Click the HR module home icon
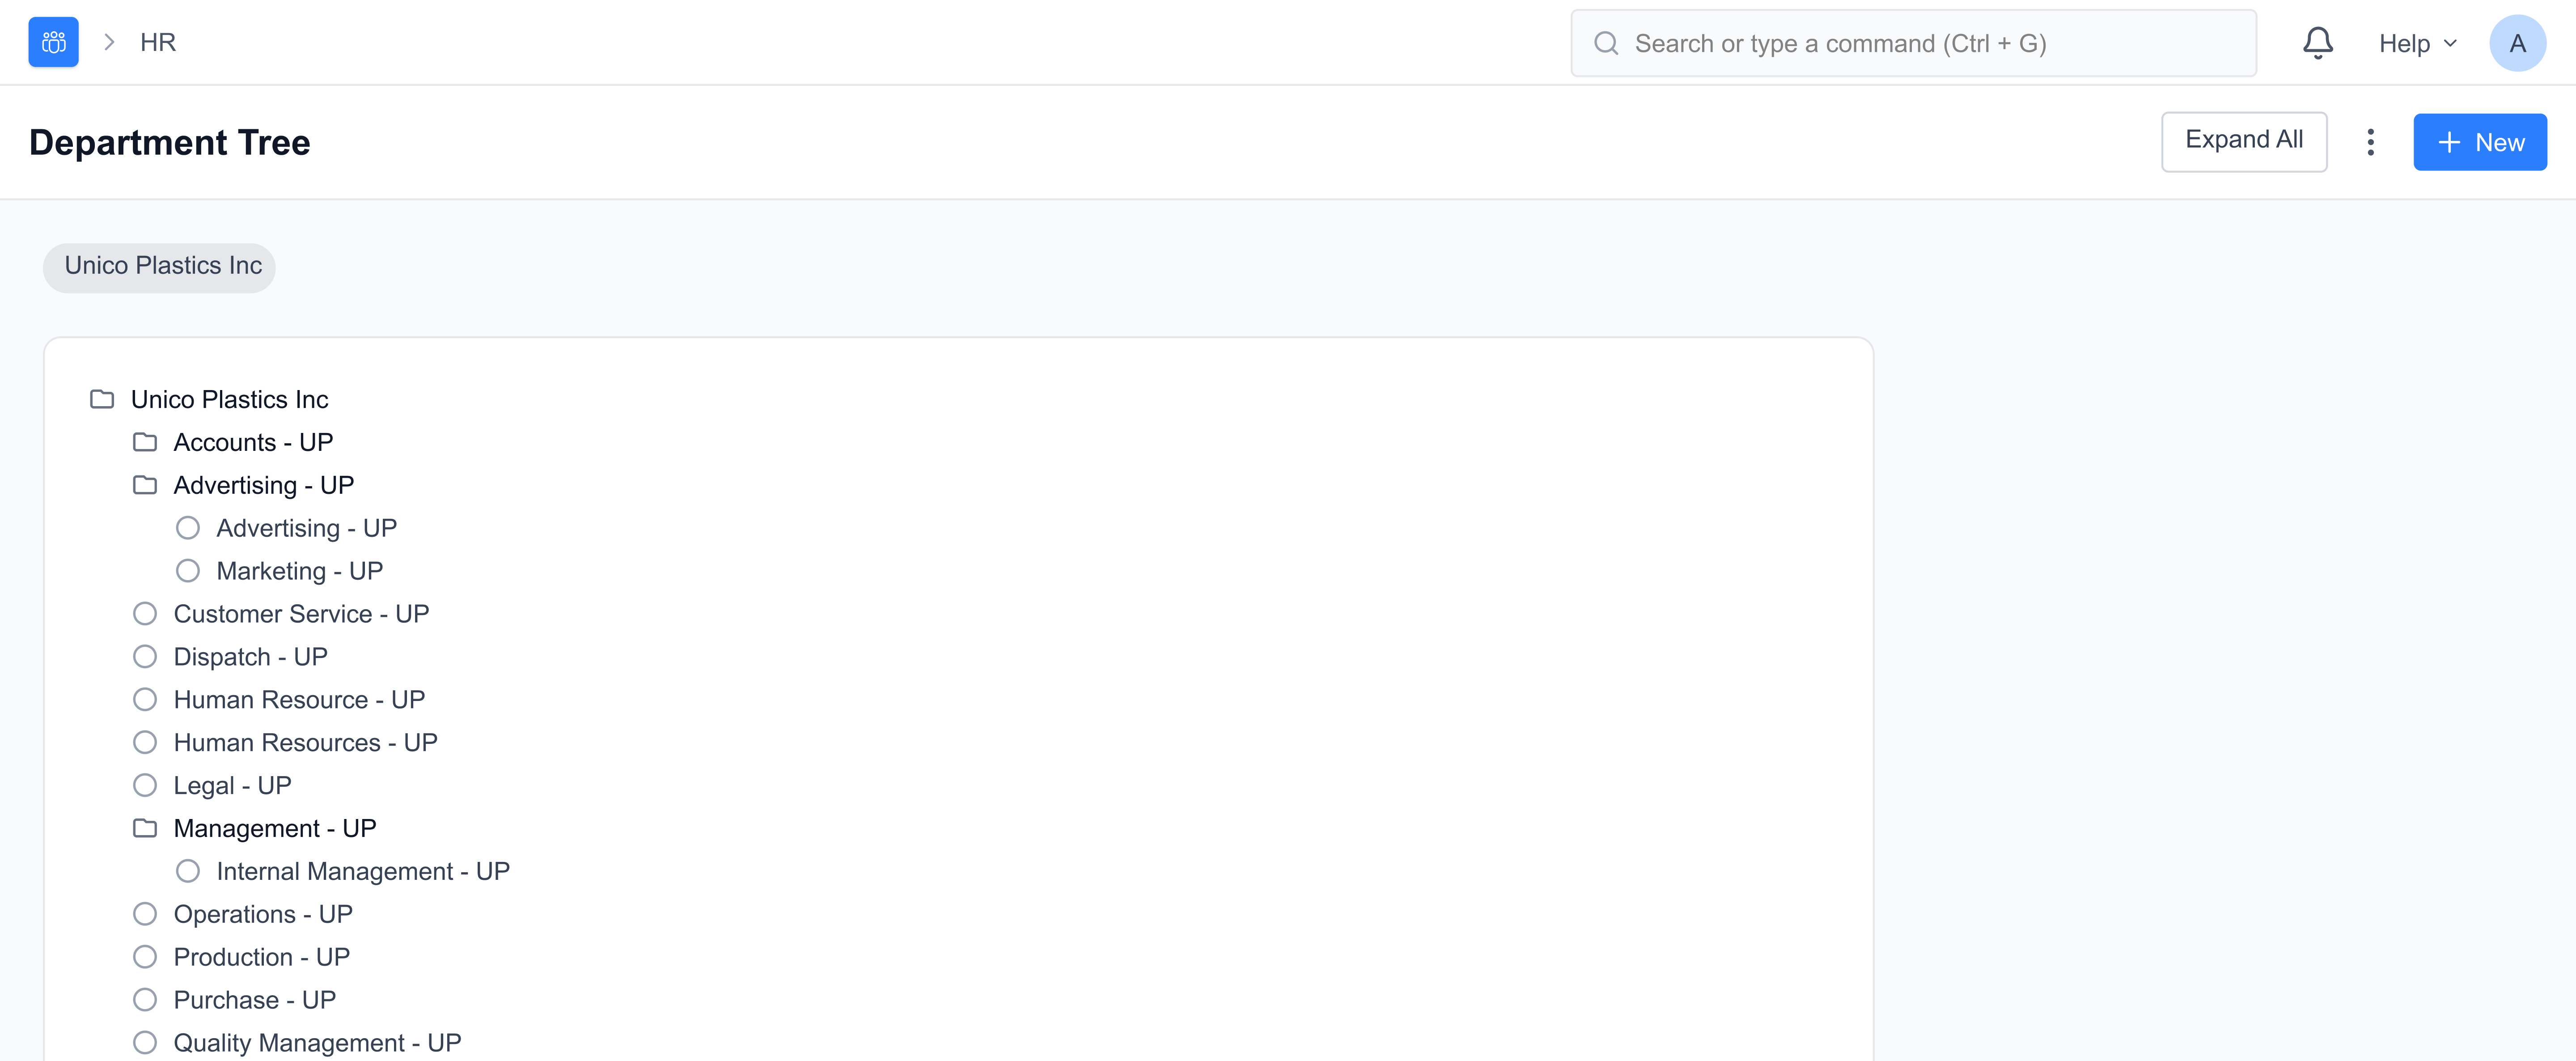Image resolution: width=2576 pixels, height=1061 pixels. [x=53, y=42]
